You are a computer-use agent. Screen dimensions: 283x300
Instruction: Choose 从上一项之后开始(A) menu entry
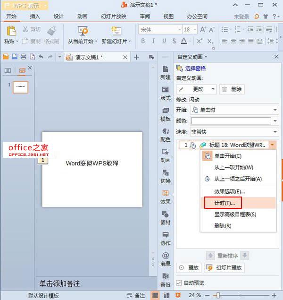pos(238,179)
